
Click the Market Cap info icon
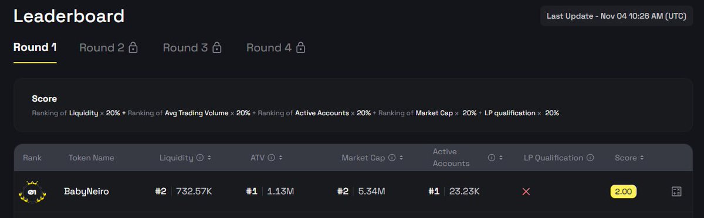pyautogui.click(x=391, y=158)
